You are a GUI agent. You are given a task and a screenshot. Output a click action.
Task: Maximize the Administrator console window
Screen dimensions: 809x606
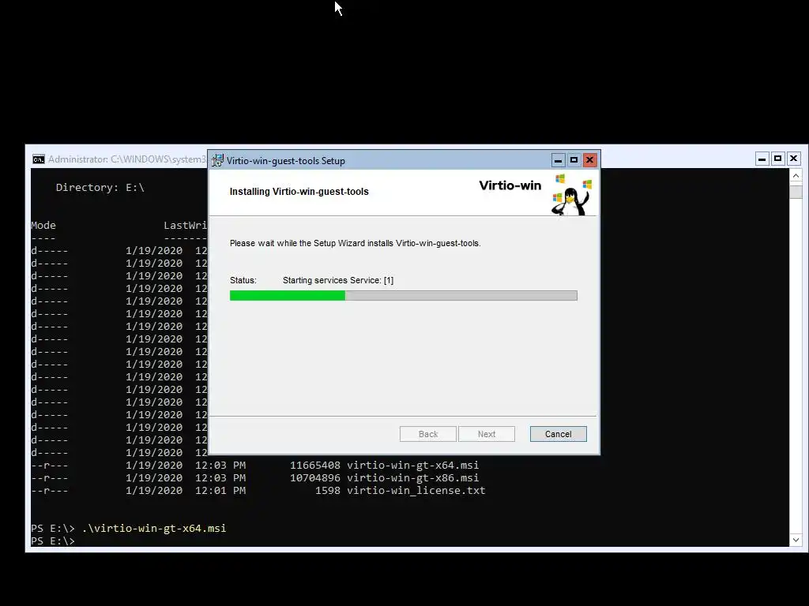[778, 159]
